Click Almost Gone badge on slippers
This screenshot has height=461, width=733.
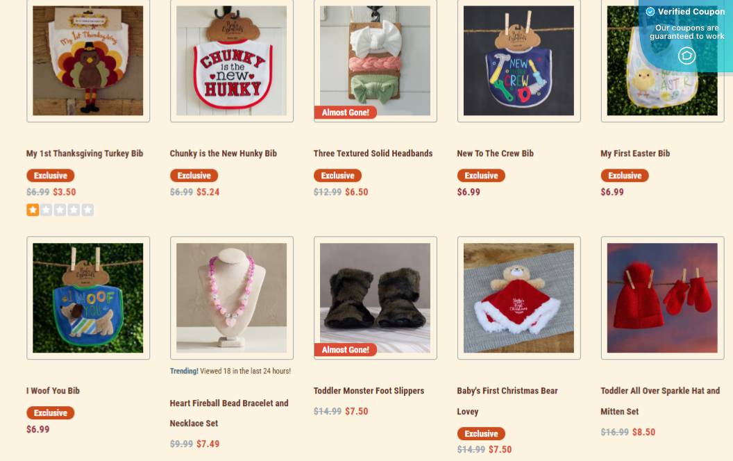(346, 350)
